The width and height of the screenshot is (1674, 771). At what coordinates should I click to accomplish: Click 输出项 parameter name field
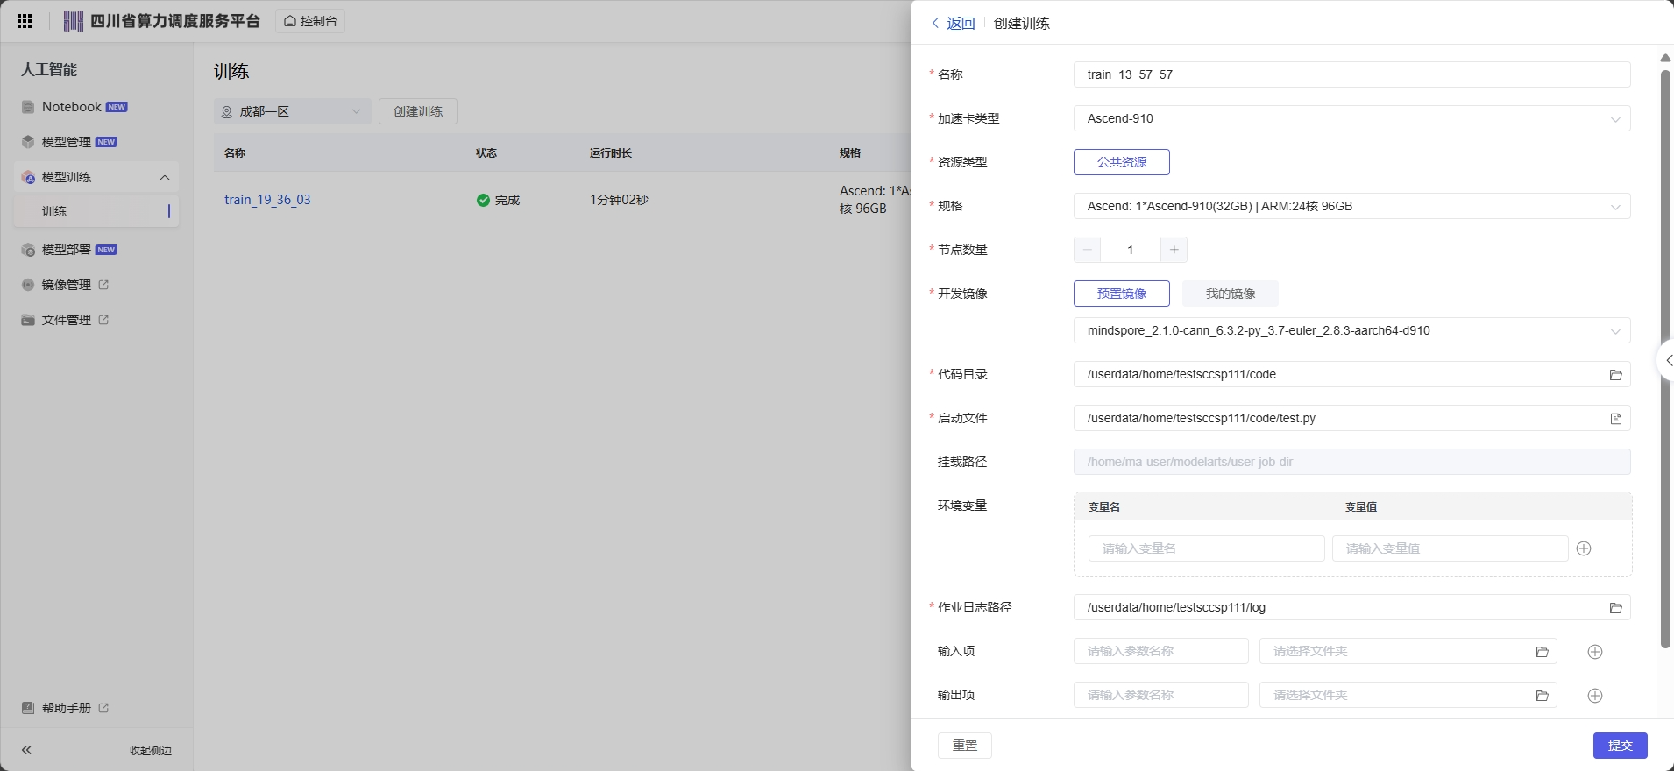(x=1160, y=695)
